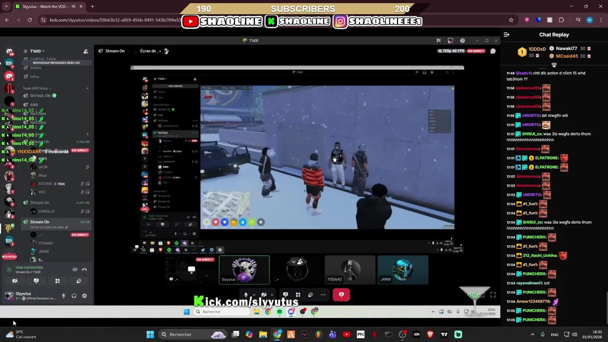Open the soundboard in voice panel
Viewport: 608px width, 342px height.
coord(79,281)
